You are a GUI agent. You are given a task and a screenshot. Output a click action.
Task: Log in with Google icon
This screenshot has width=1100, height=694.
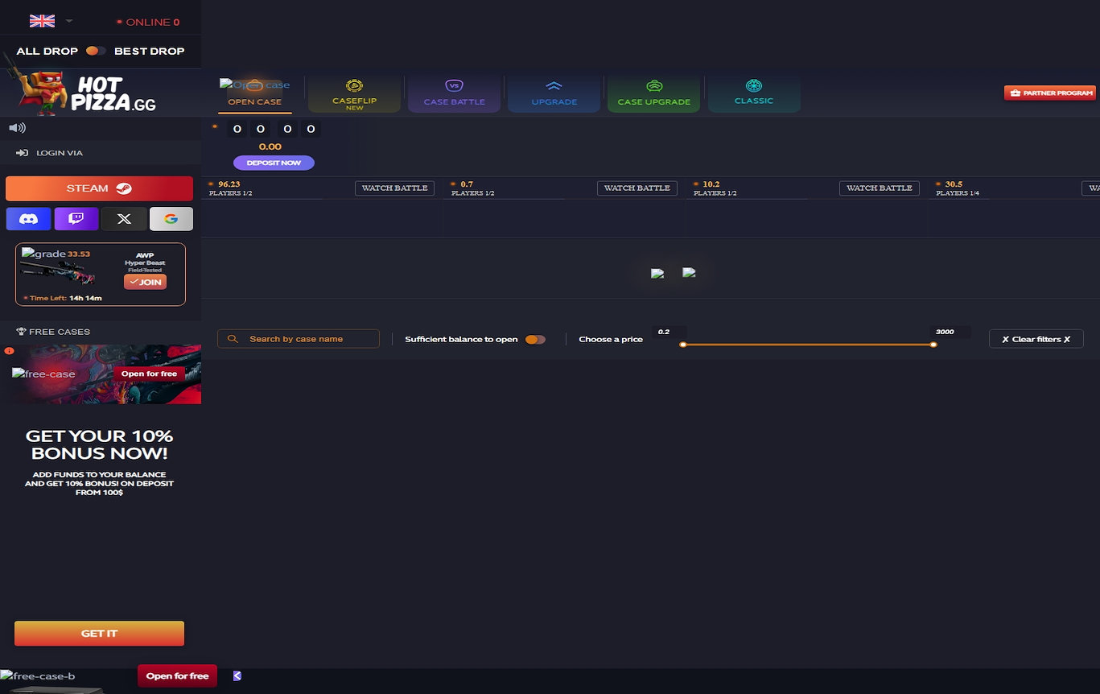point(171,219)
